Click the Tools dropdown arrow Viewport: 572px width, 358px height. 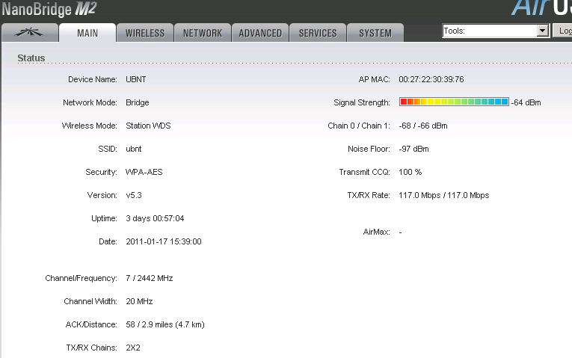click(x=542, y=31)
